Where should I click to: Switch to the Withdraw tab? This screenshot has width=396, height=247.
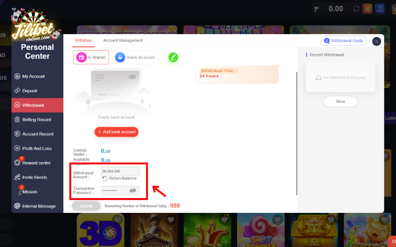point(83,41)
